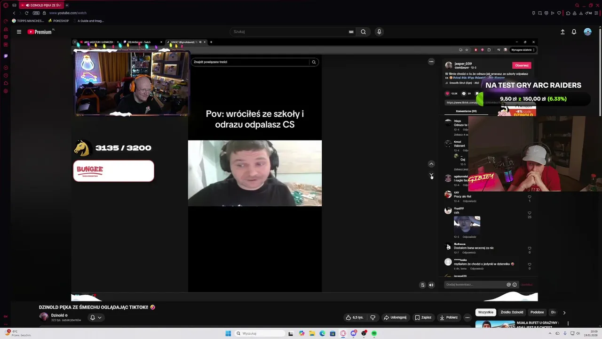Open Spotify from the taskbar
602x339 pixels.
tap(374, 333)
